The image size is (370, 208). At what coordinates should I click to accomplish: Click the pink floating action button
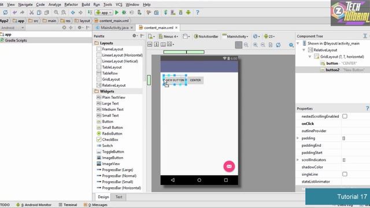click(x=229, y=166)
